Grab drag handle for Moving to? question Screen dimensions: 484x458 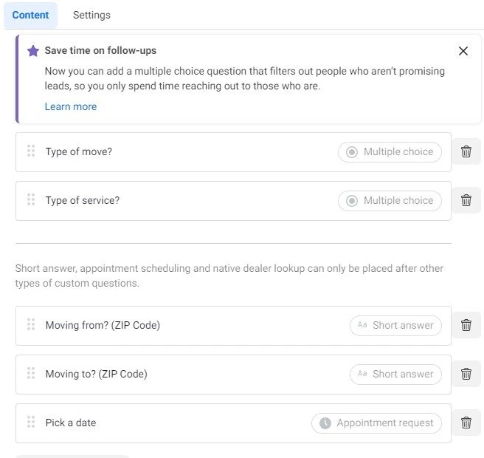tap(31, 373)
